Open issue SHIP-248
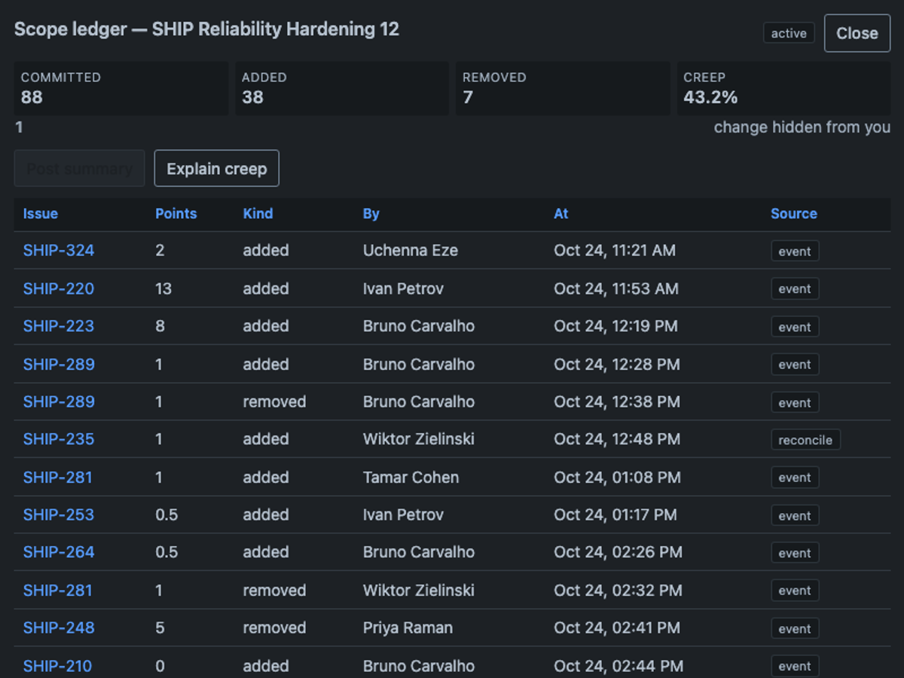Viewport: 904px width, 678px height. click(59, 628)
